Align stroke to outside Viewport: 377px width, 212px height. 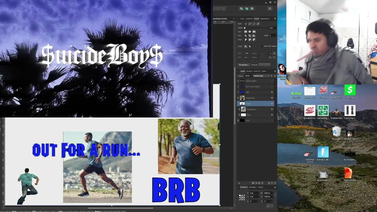pyautogui.click(x=254, y=40)
